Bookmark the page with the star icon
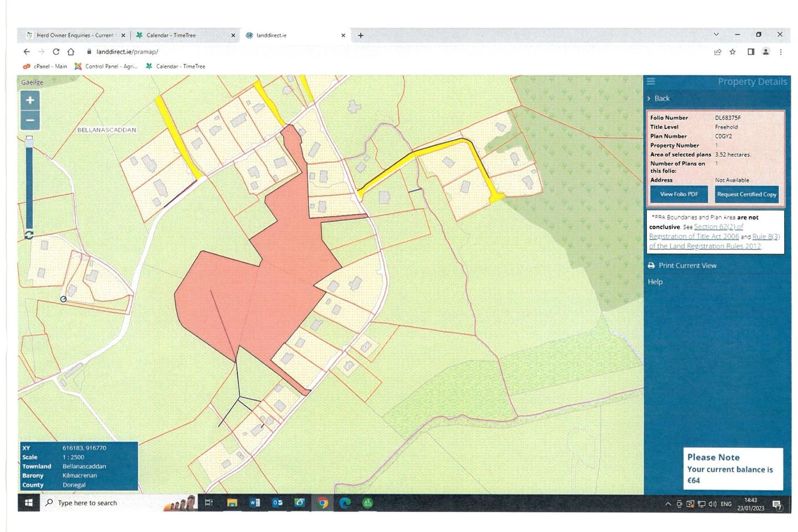The width and height of the screenshot is (798, 532). point(733,52)
